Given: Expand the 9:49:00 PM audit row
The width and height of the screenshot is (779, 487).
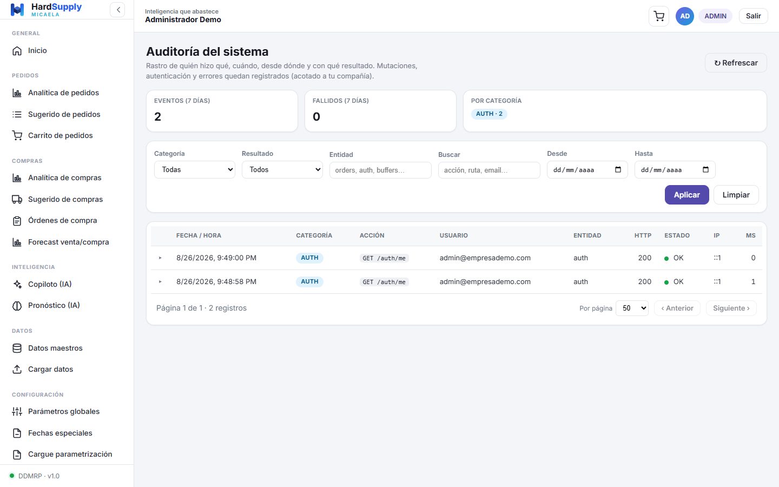Looking at the screenshot, I should 160,258.
